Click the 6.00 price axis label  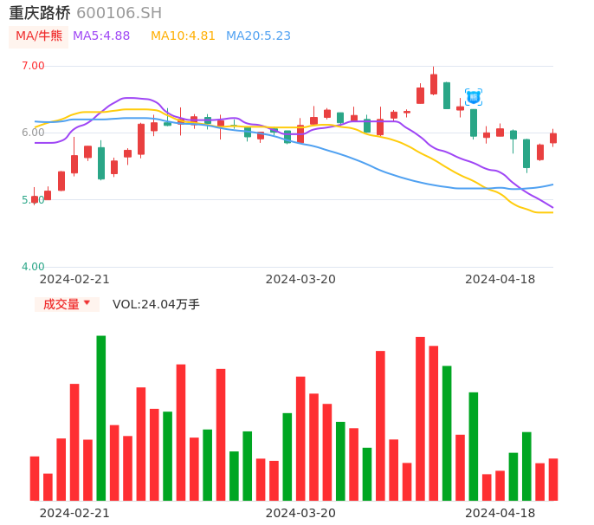click(33, 133)
